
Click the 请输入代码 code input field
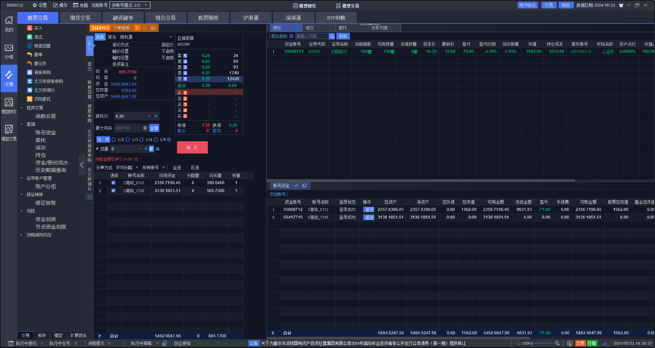pos(312,36)
